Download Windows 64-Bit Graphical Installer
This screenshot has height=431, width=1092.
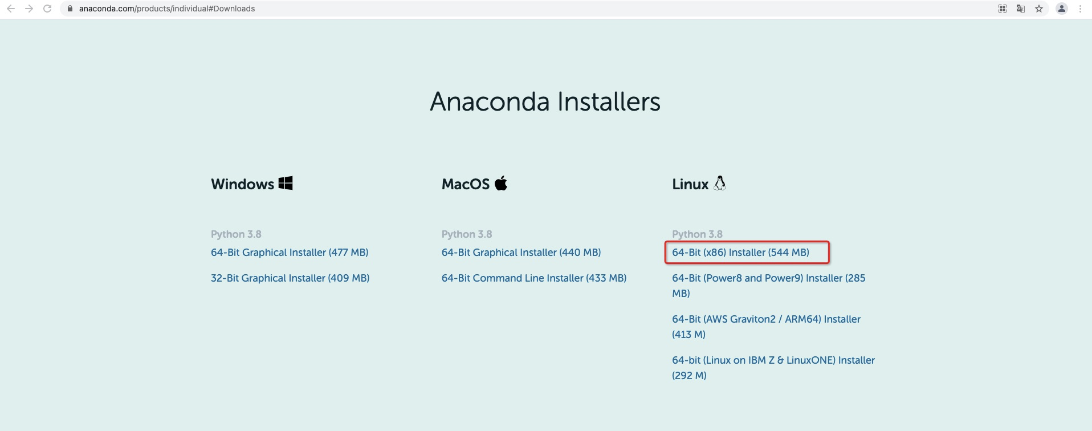pos(290,252)
